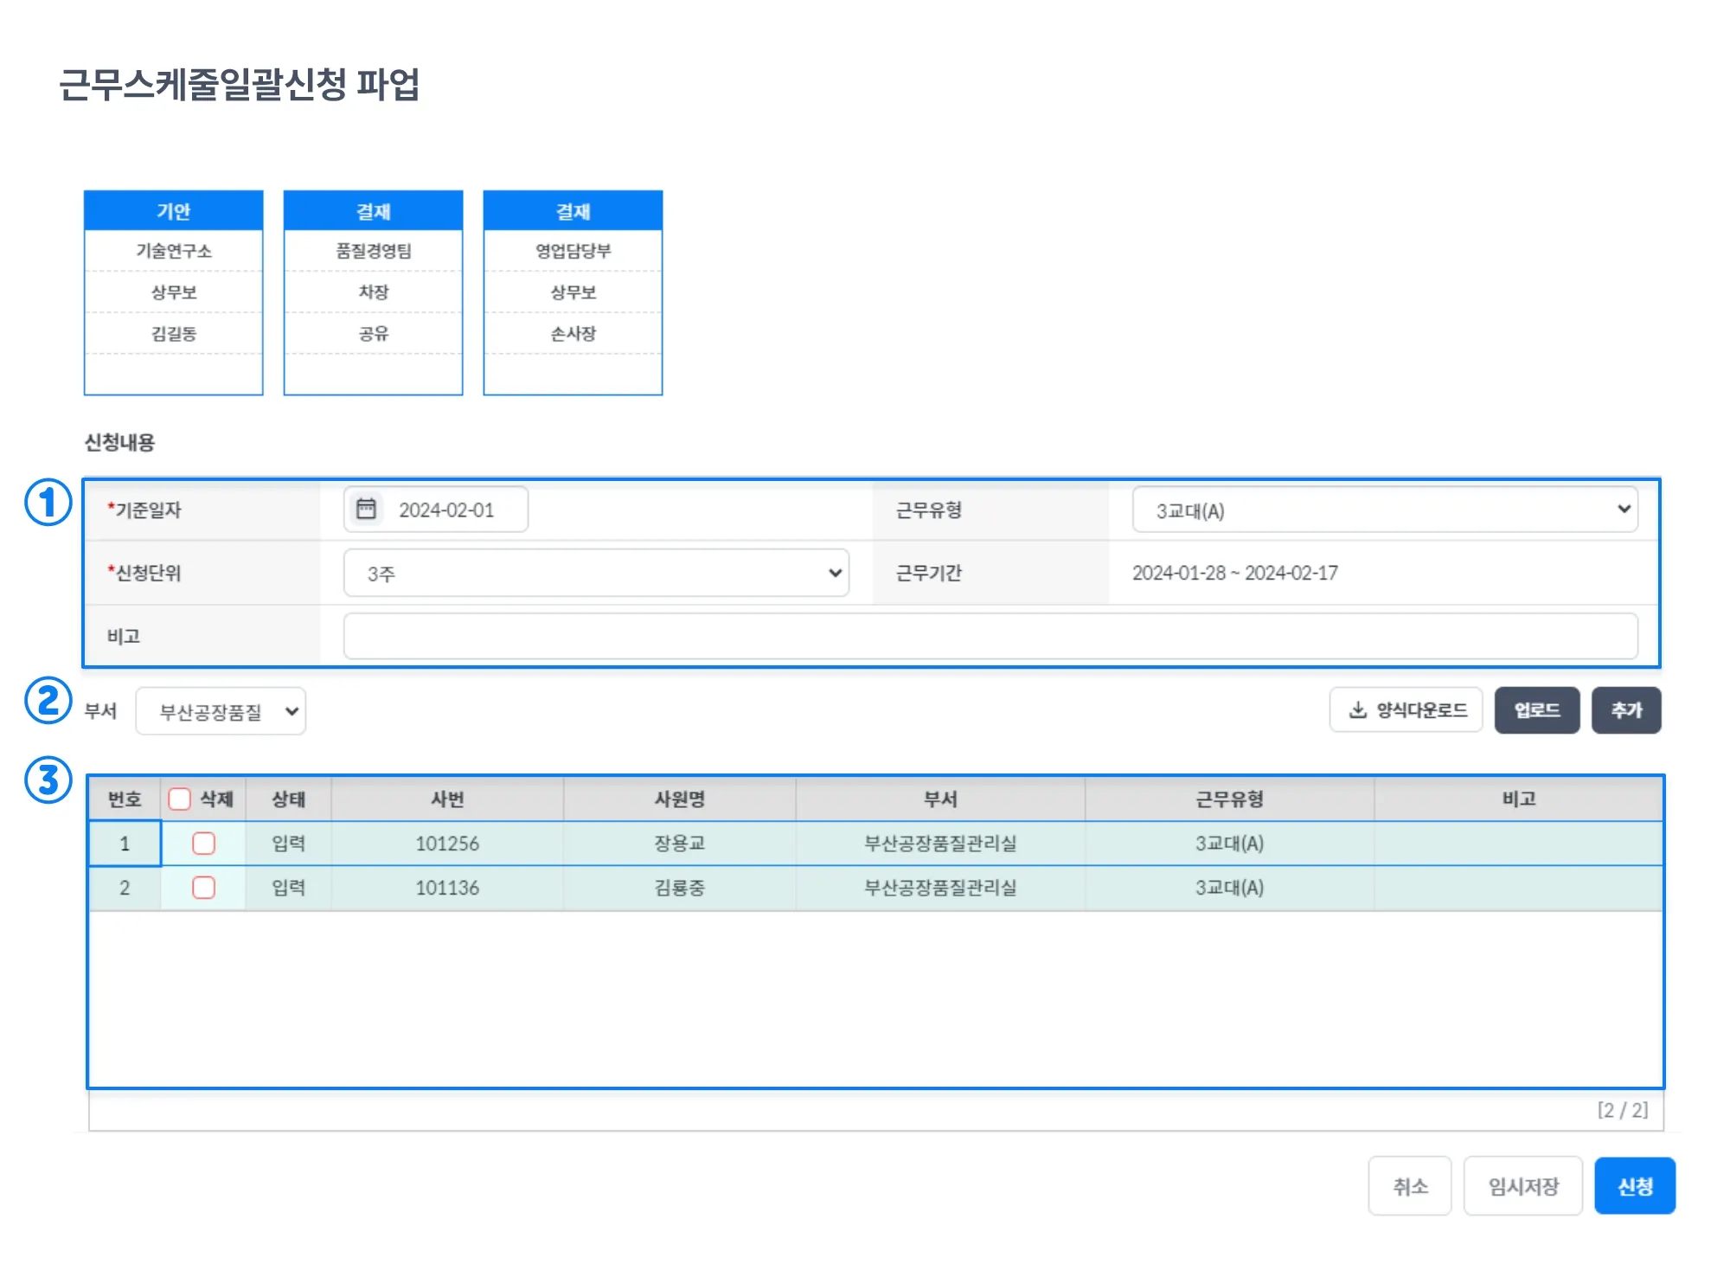Toggle the 삭제 header select-all checkbox
The image size is (1730, 1277).
pyautogui.click(x=180, y=799)
